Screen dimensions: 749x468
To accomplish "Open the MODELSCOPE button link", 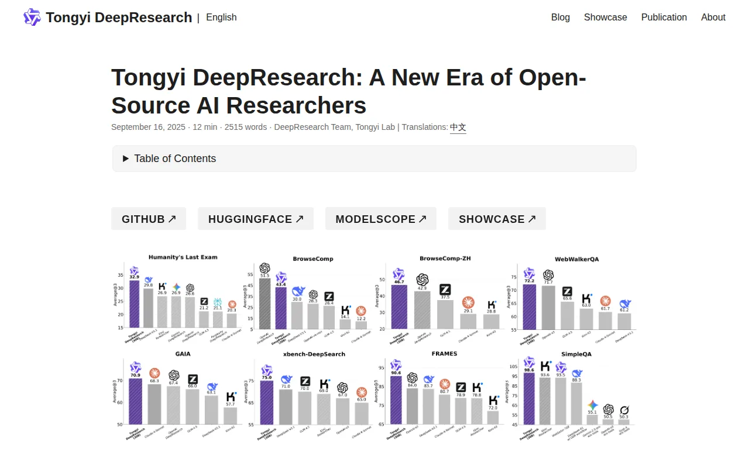I will tap(381, 219).
